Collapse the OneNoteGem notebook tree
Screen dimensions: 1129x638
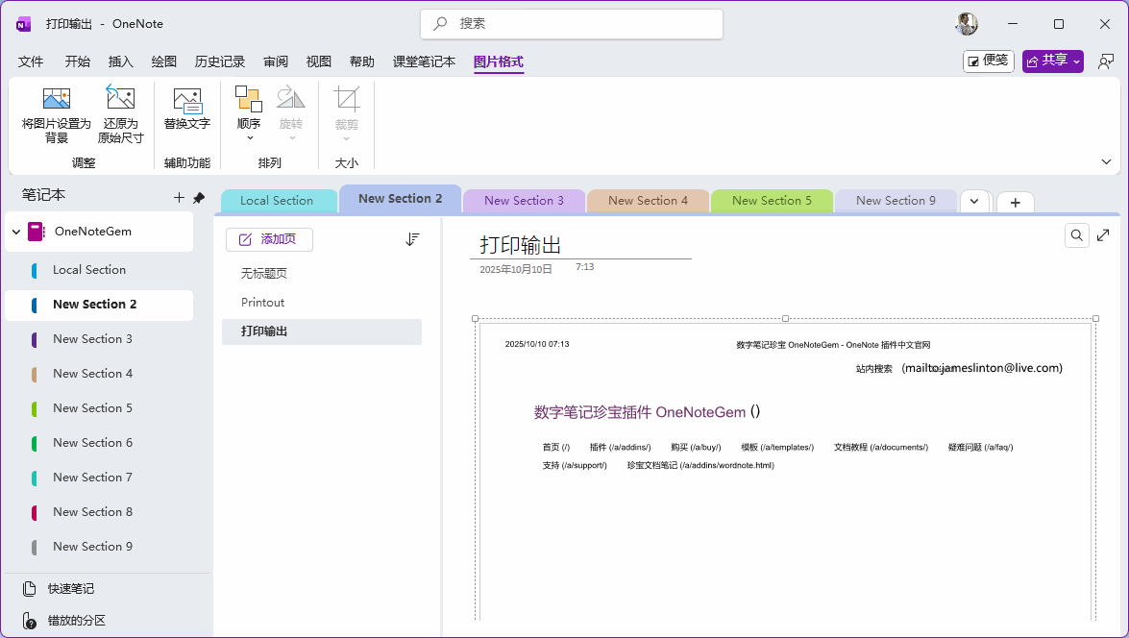point(16,232)
